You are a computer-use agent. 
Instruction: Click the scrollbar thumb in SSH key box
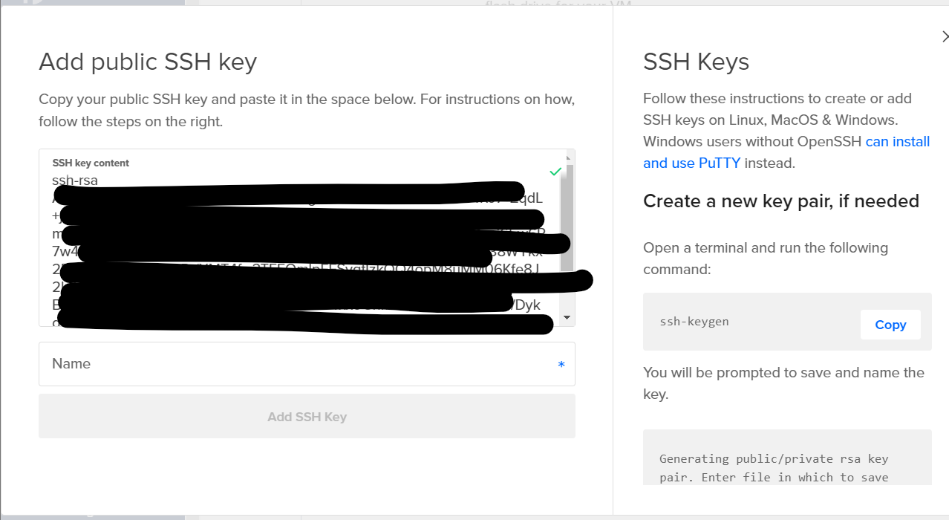click(x=568, y=215)
